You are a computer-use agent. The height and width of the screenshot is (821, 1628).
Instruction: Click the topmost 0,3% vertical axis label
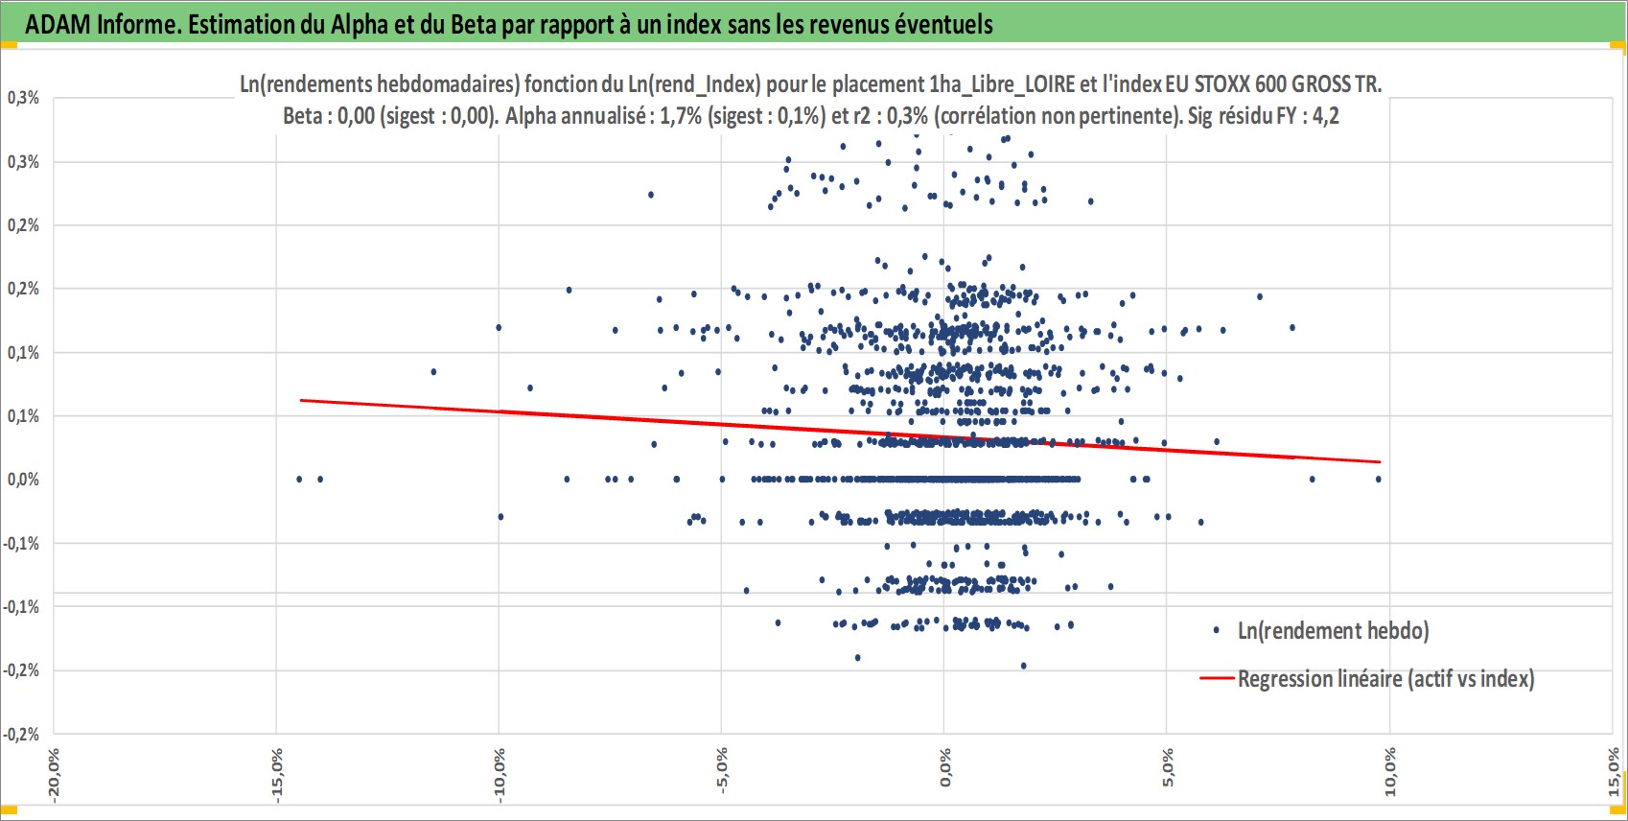tap(23, 98)
